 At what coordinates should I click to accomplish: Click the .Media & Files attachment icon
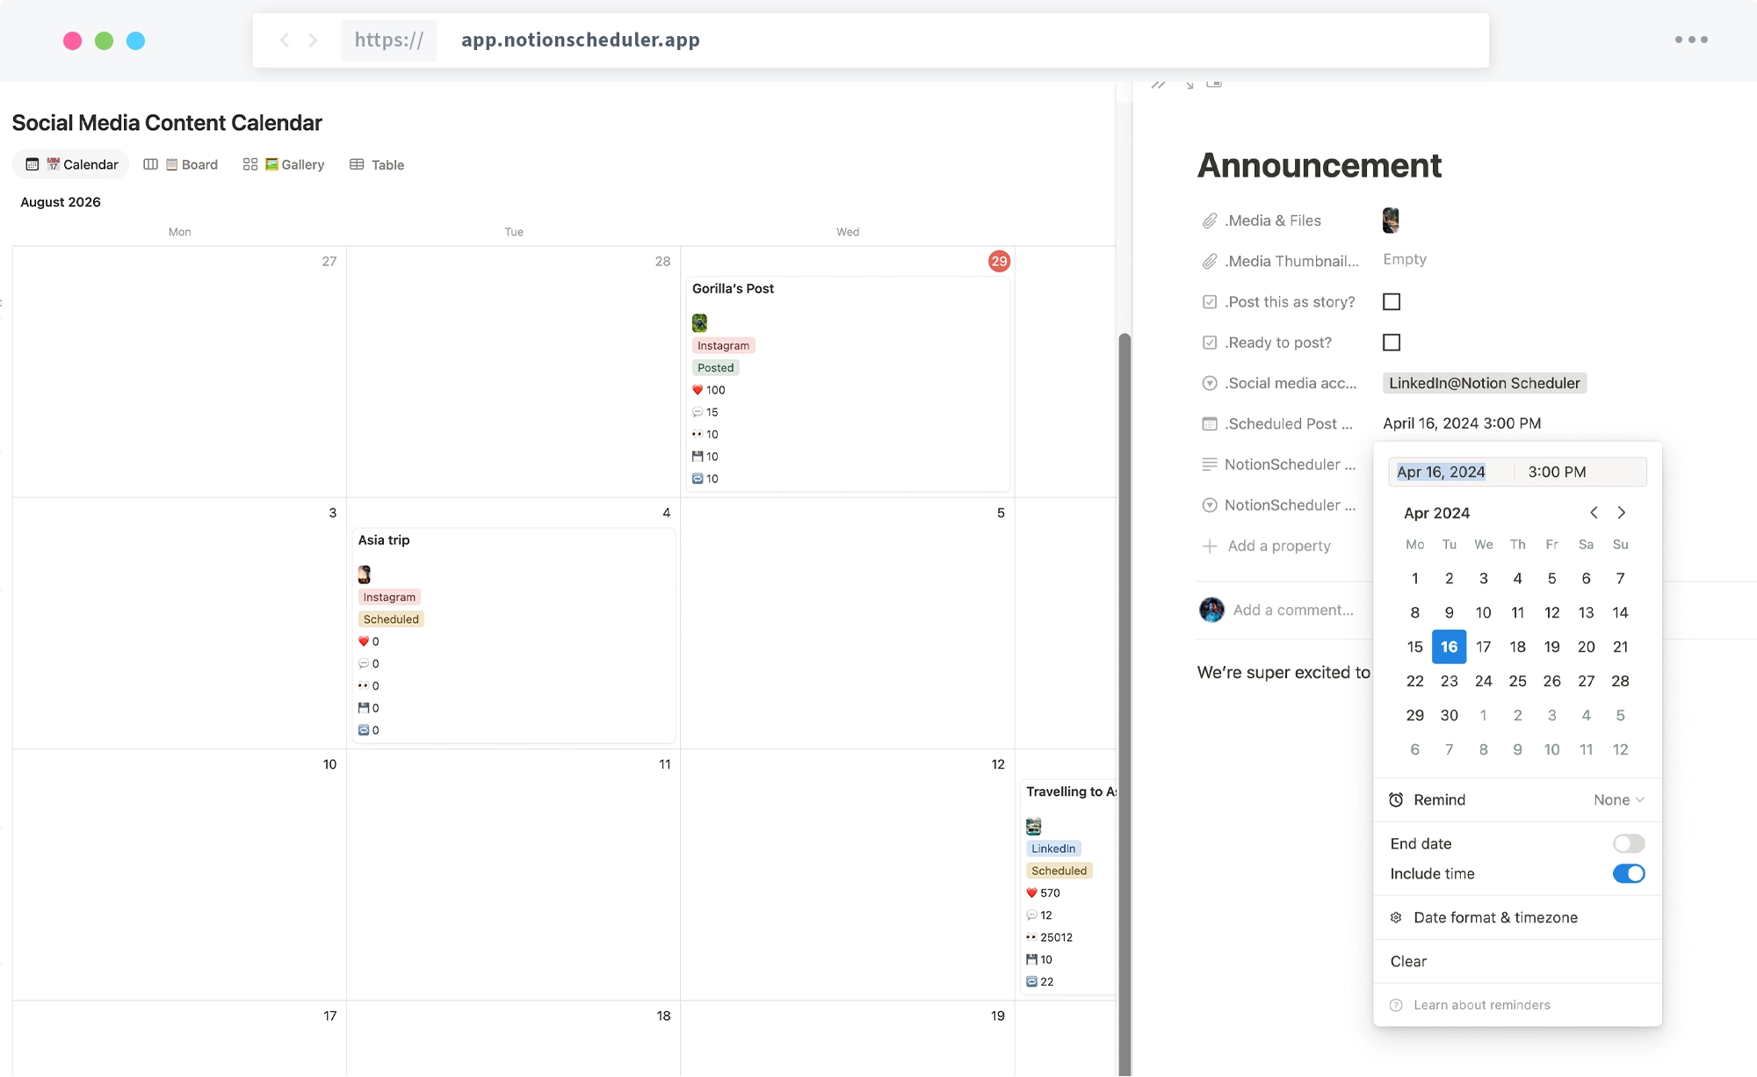click(x=1210, y=220)
